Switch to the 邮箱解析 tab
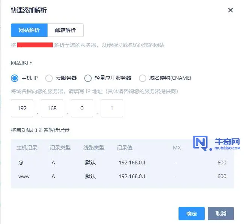 (65, 30)
